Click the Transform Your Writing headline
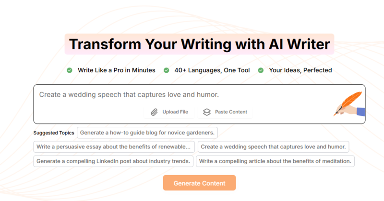 pyautogui.click(x=199, y=44)
